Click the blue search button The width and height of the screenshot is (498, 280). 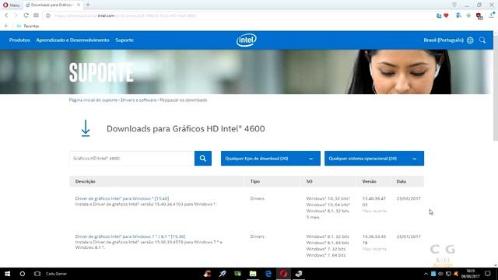(203, 158)
